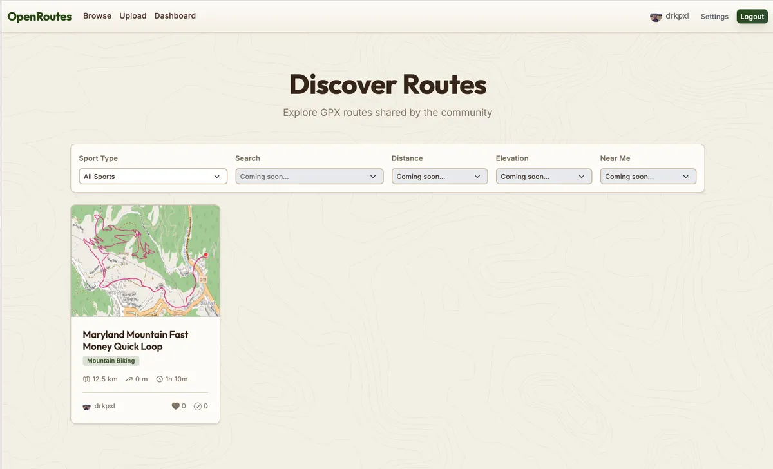
Task: Open the Distance filter dropdown
Action: [x=439, y=177]
